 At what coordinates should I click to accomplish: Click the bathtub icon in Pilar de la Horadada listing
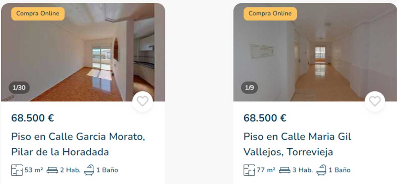coord(89,170)
